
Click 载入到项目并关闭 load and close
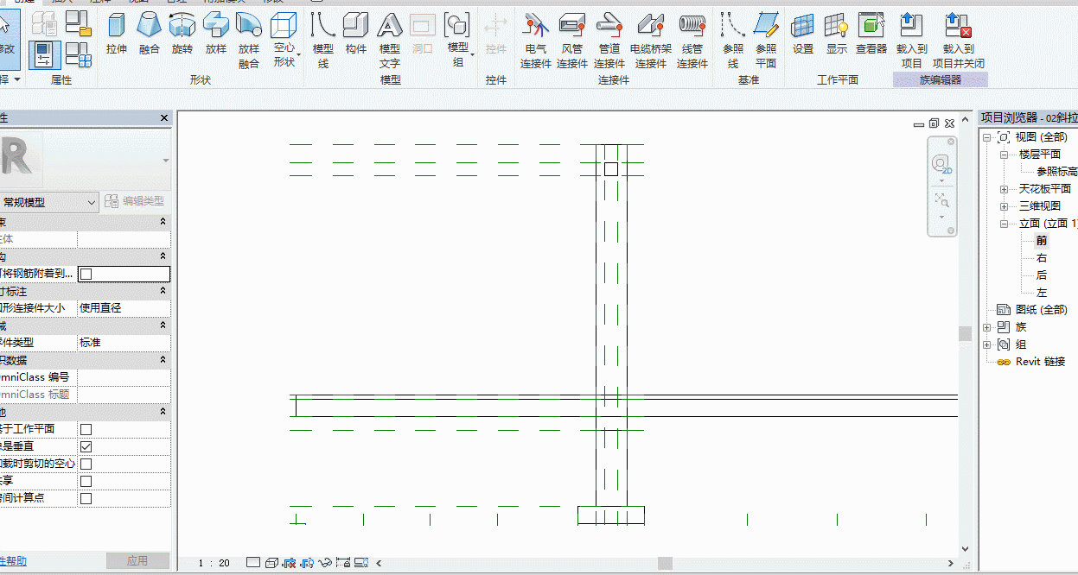click(x=959, y=41)
